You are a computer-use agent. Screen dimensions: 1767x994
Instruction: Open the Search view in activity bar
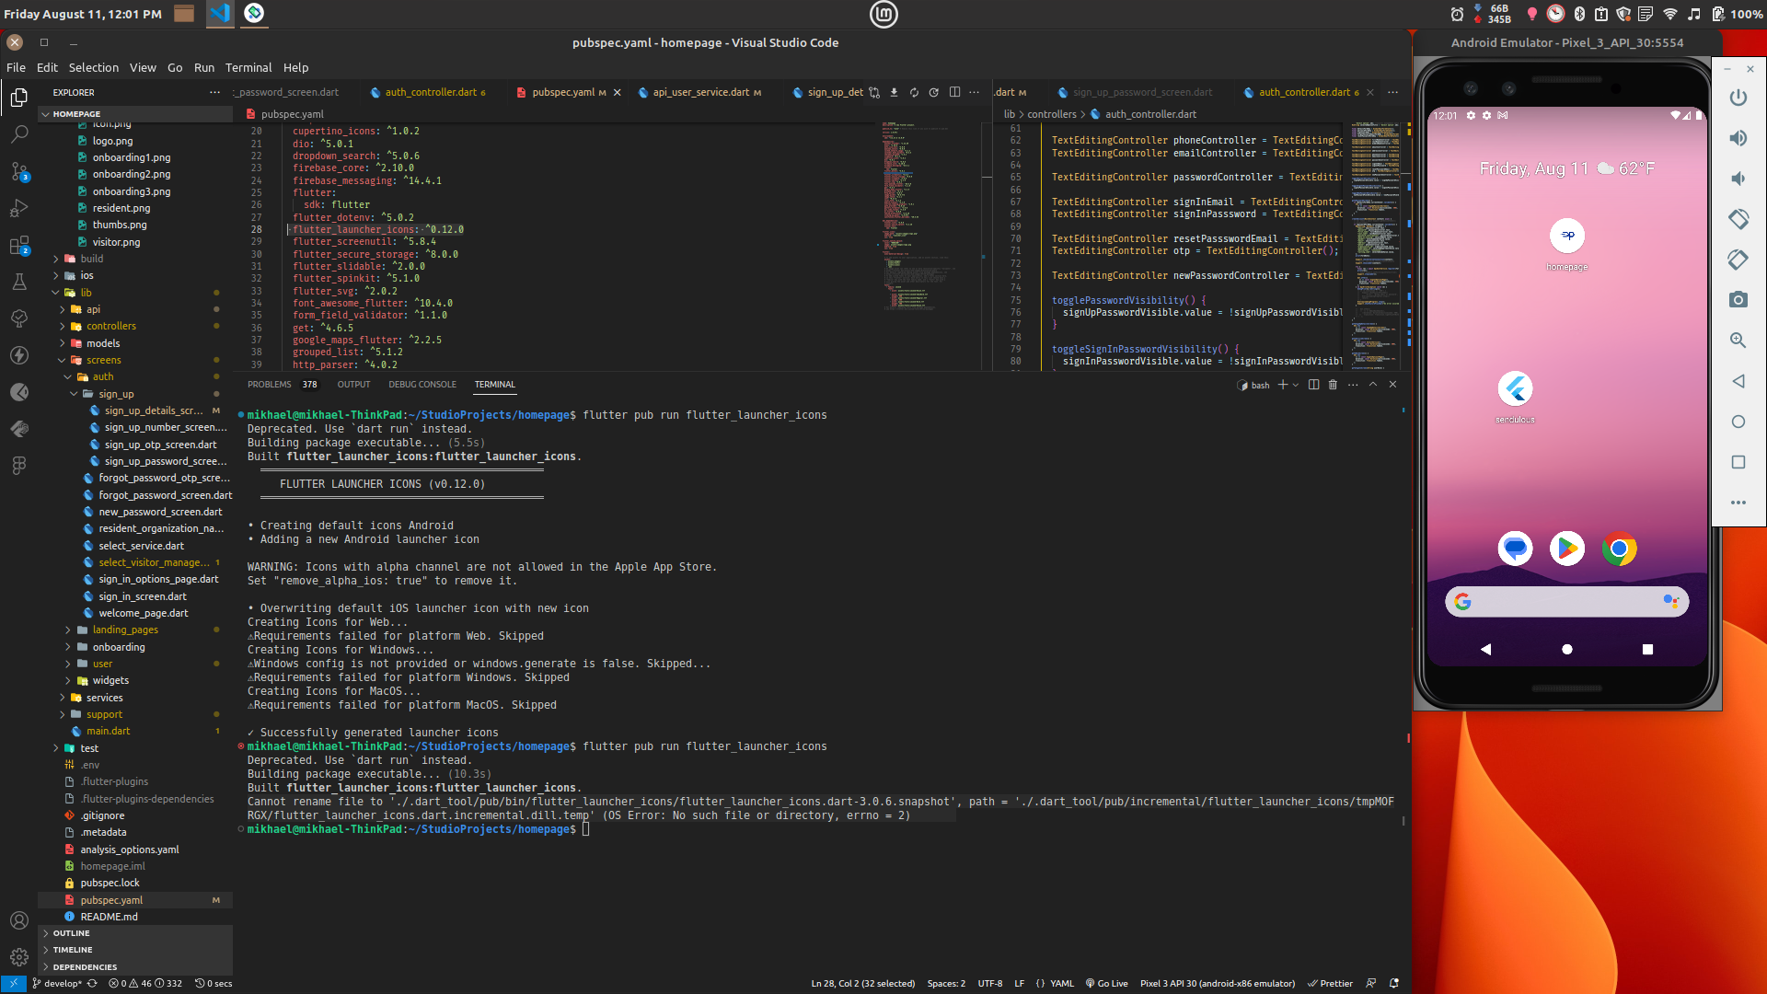tap(18, 134)
